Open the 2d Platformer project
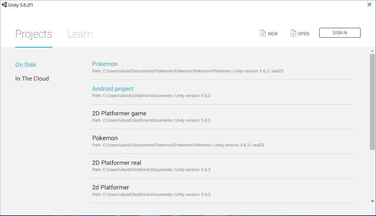 (x=222, y=191)
